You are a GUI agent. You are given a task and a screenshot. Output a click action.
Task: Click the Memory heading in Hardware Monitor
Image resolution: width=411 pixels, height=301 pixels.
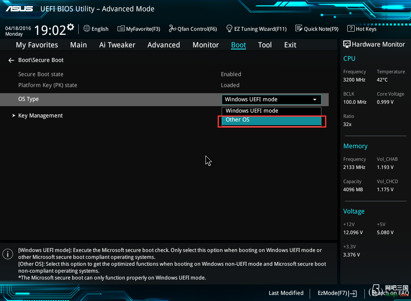pos(355,146)
